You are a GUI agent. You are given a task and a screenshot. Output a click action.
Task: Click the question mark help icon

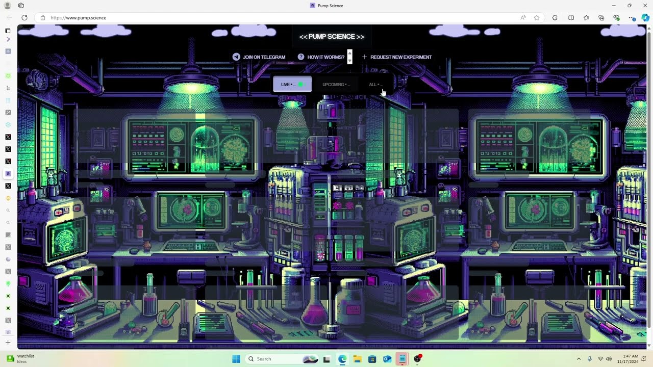coord(301,57)
